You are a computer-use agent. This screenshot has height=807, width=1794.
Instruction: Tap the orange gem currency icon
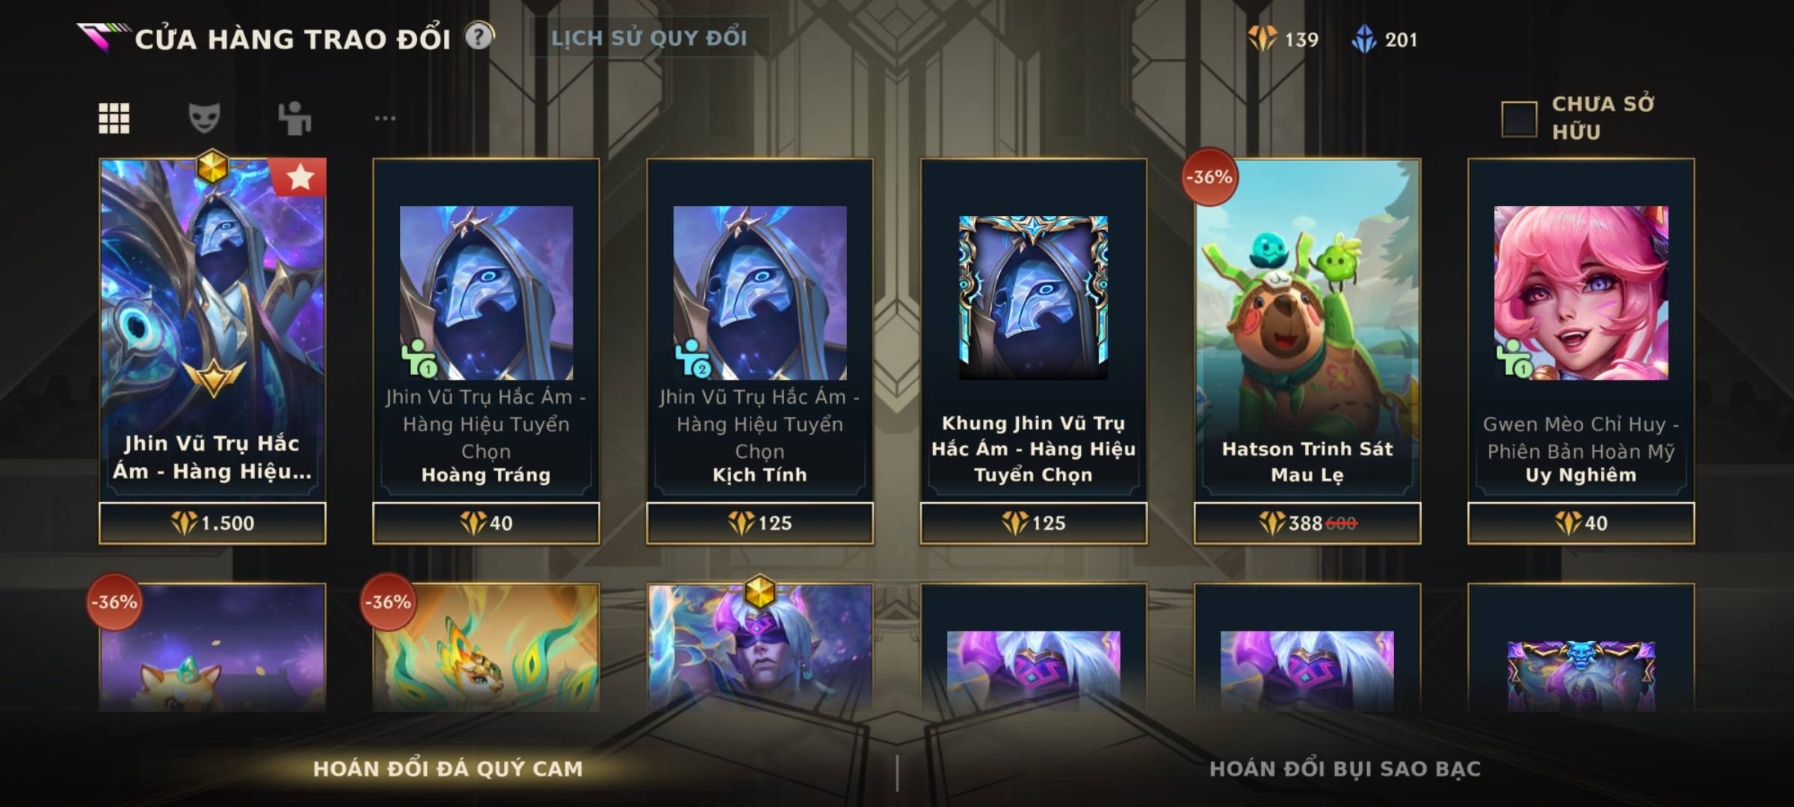point(1263,39)
